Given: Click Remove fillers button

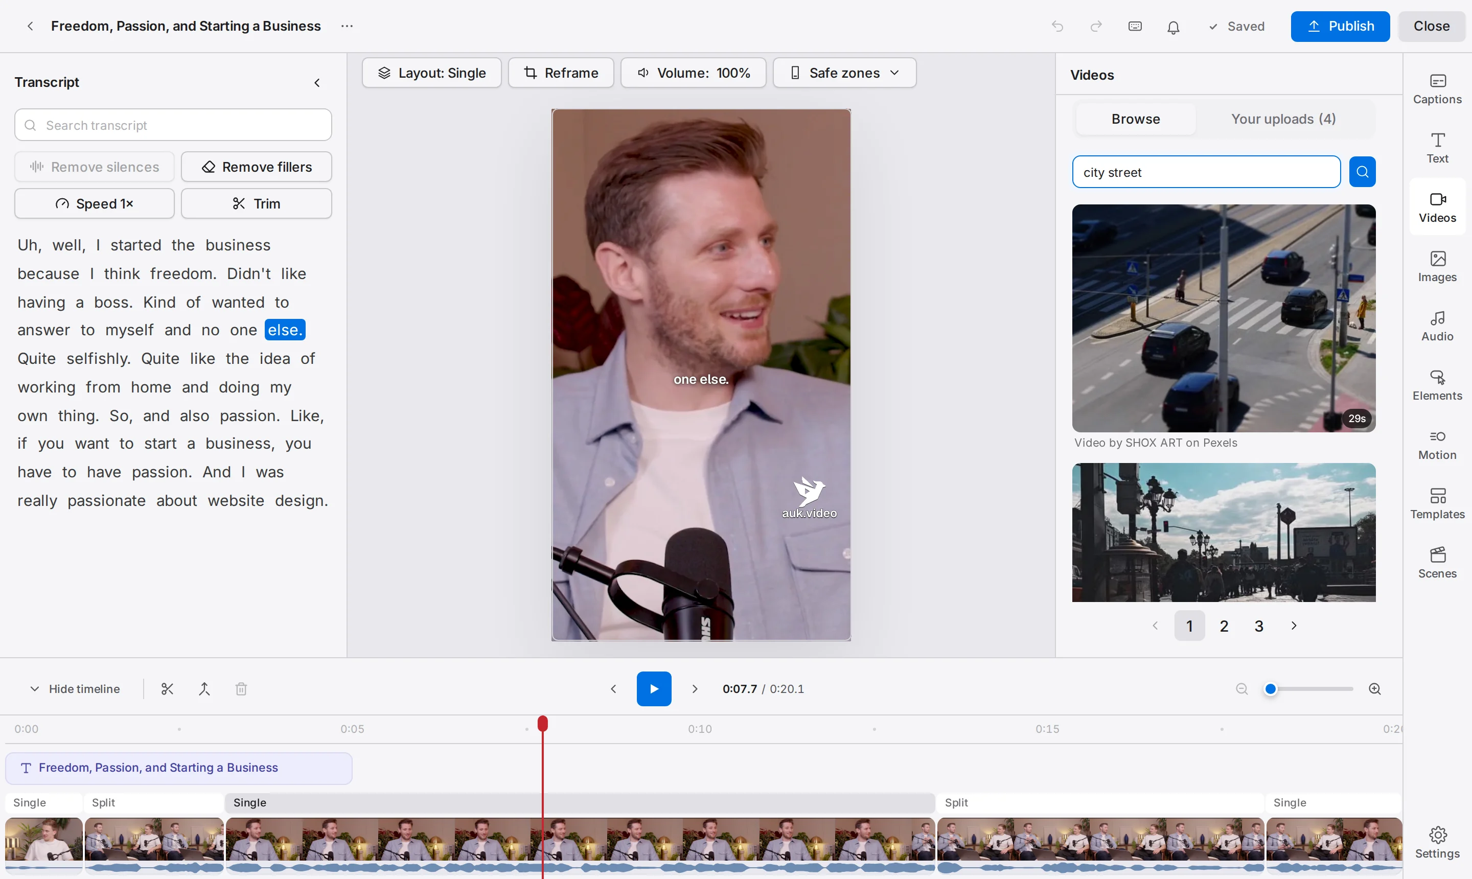Looking at the screenshot, I should [x=256, y=167].
